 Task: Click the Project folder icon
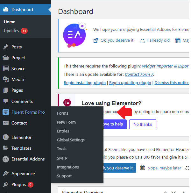click(6, 58)
